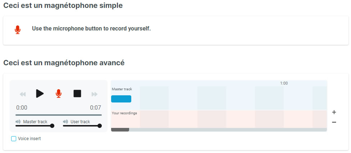This screenshot has height=153, width=351.
Task: Click the playback progress bar
Action: (x=59, y=115)
